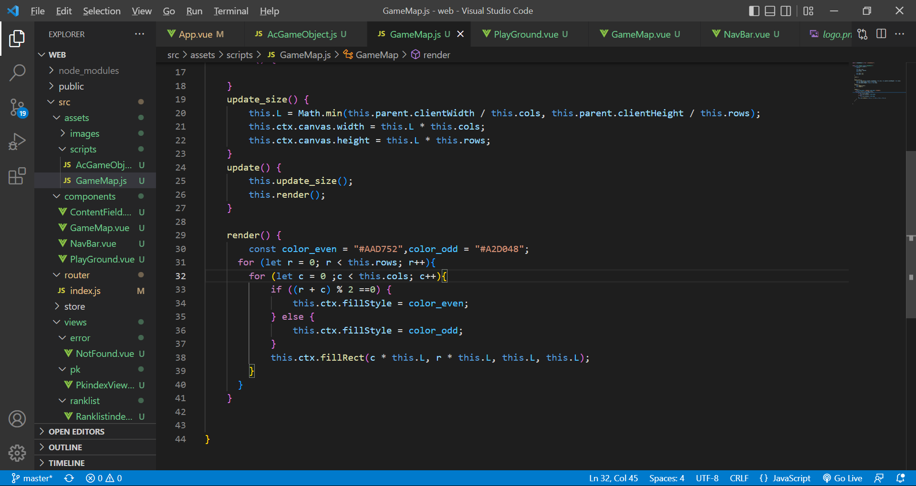This screenshot has height=486, width=916.
Task: Change indentation via Spaces: 4
Action: 666,478
